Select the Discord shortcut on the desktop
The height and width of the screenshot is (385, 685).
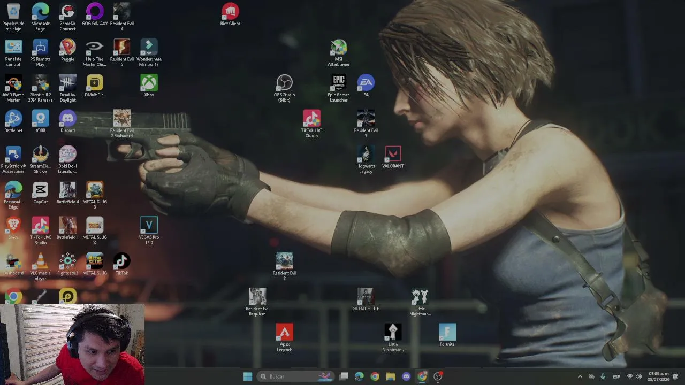[67, 122]
